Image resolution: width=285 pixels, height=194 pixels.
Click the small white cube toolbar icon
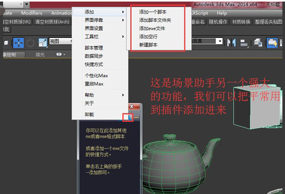click(6, 43)
